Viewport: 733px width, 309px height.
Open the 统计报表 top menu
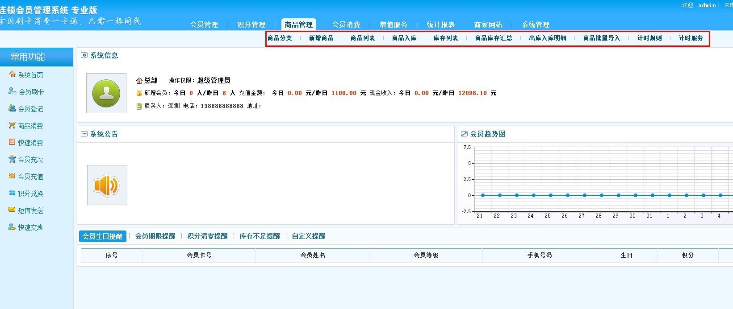click(441, 25)
